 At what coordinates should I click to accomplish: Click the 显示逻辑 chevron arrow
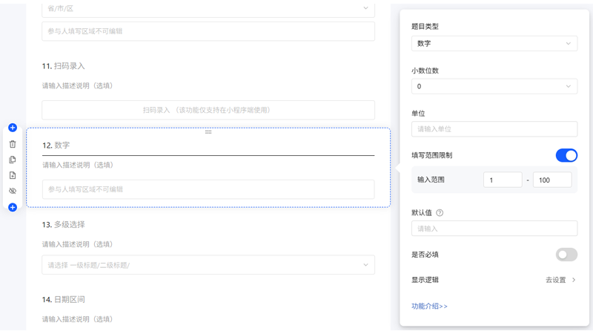pyautogui.click(x=574, y=280)
